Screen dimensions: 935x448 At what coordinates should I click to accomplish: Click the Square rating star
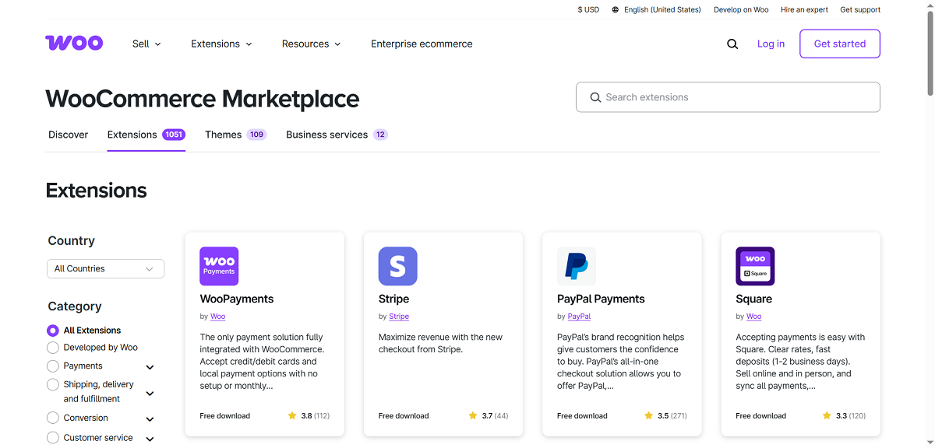(x=827, y=416)
